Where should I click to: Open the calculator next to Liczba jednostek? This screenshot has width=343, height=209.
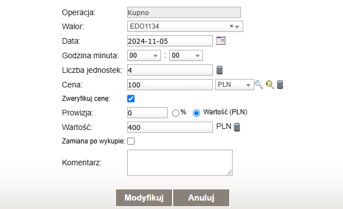click(x=219, y=70)
